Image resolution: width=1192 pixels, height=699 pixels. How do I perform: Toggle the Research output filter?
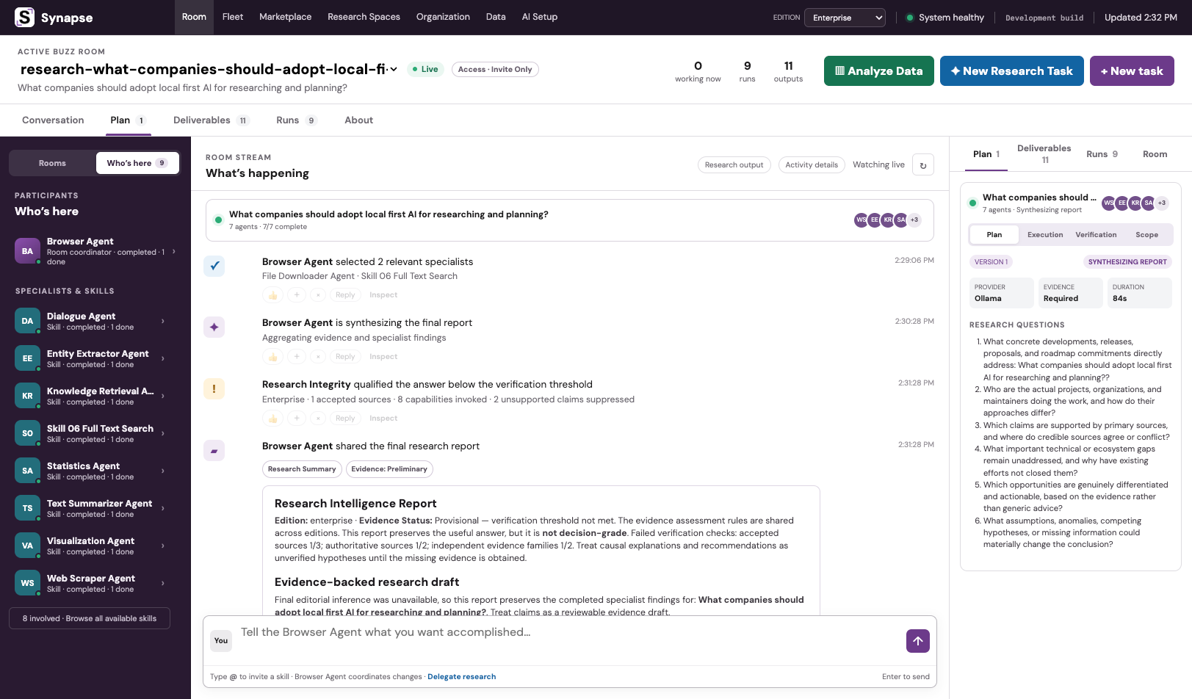coord(734,165)
